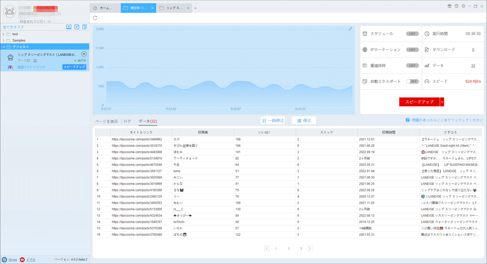Open the help icon in title bar

point(457,6)
